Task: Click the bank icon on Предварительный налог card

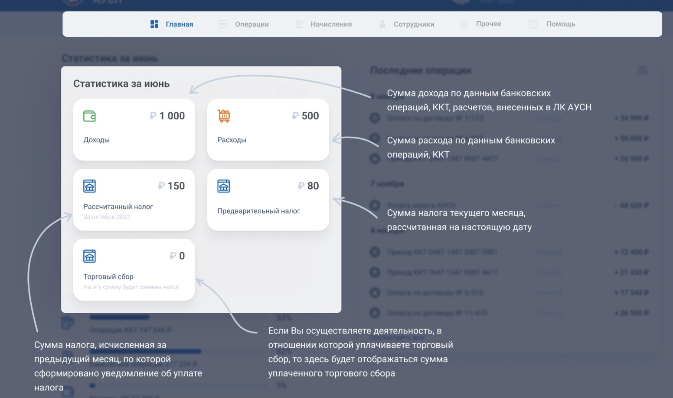Action: click(x=223, y=186)
